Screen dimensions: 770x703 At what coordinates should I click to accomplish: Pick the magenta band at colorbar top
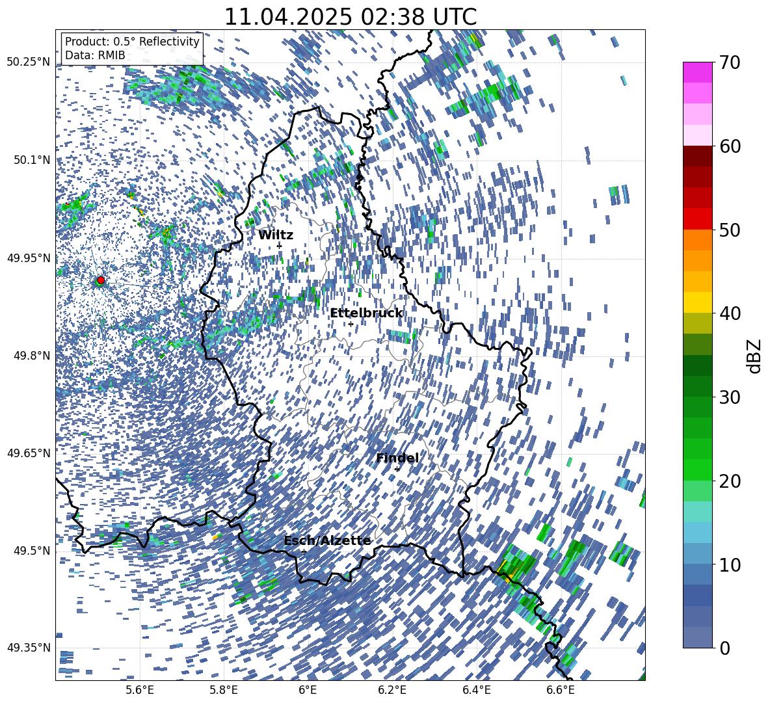pyautogui.click(x=697, y=72)
